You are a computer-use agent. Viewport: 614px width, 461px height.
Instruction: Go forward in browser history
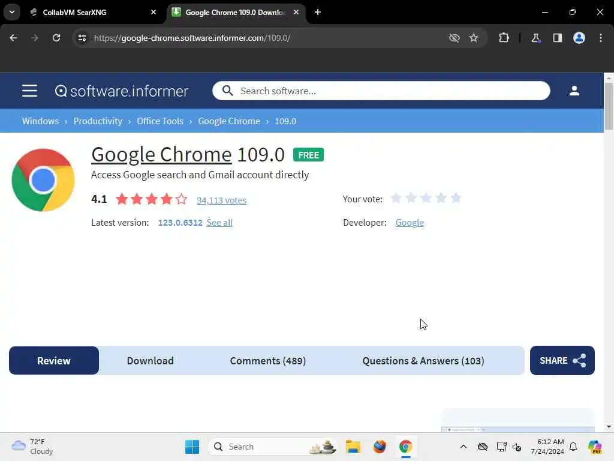pyautogui.click(x=34, y=38)
